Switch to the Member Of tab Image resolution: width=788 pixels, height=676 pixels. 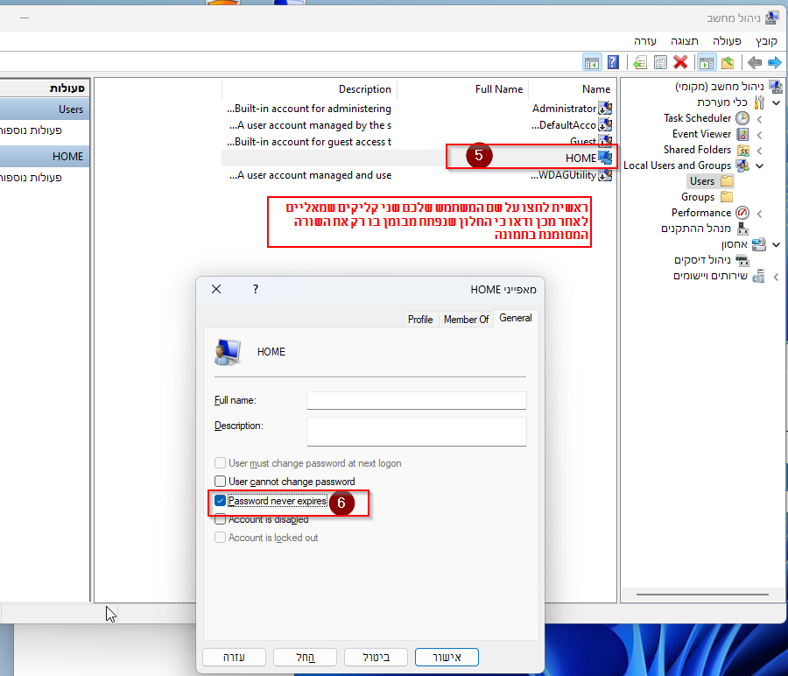click(466, 320)
